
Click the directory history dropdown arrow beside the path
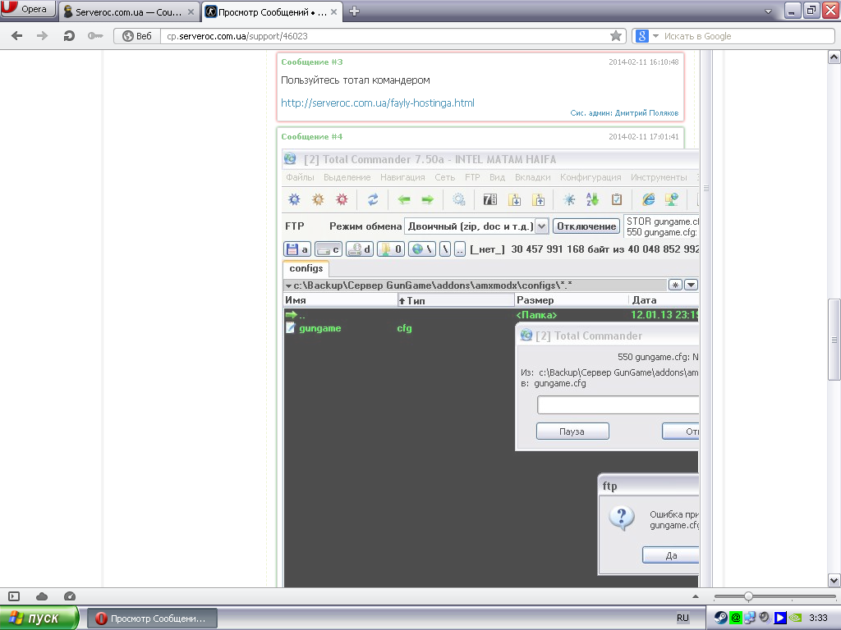pos(692,285)
